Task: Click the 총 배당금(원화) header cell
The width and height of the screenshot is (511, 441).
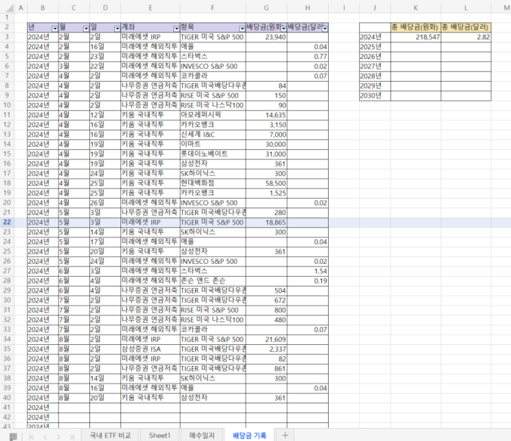Action: pos(416,27)
